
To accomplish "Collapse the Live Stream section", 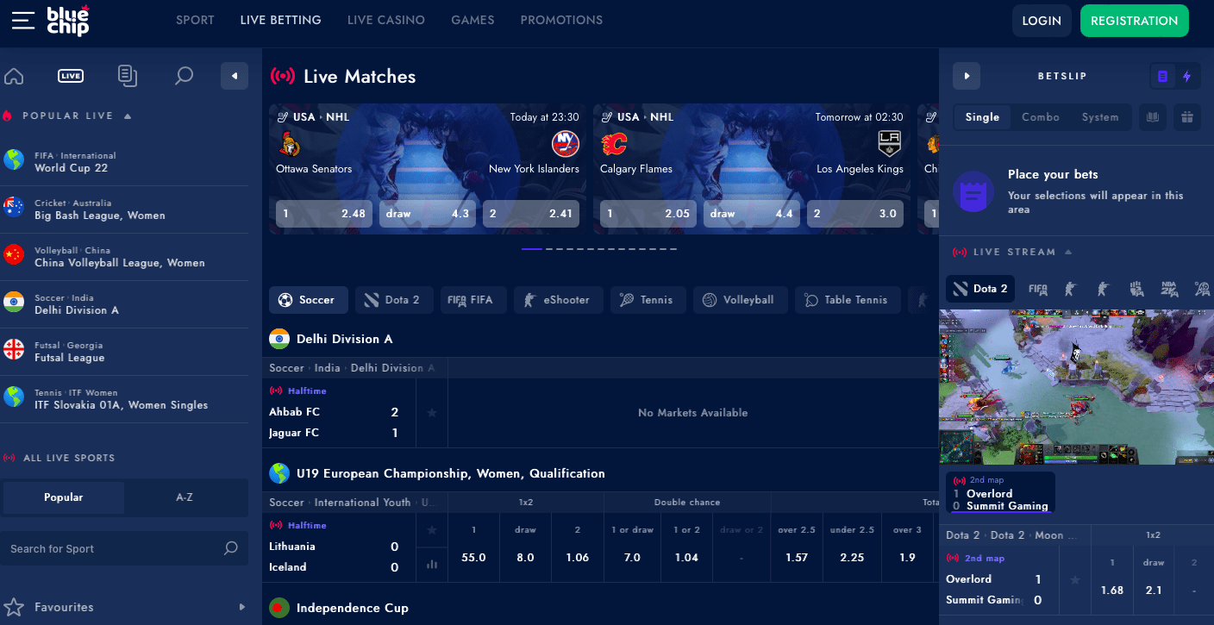I will pos(1068,252).
